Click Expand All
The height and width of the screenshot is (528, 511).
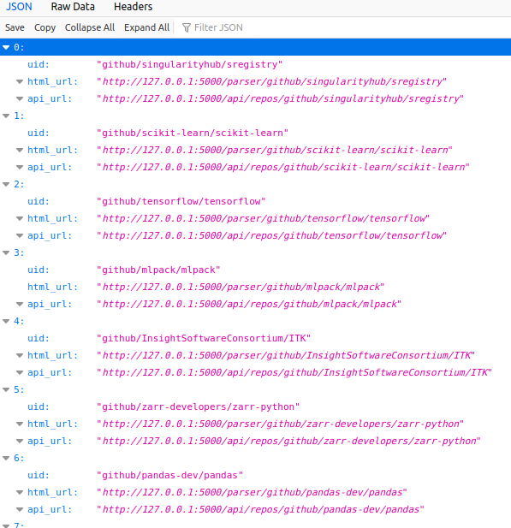point(146,27)
